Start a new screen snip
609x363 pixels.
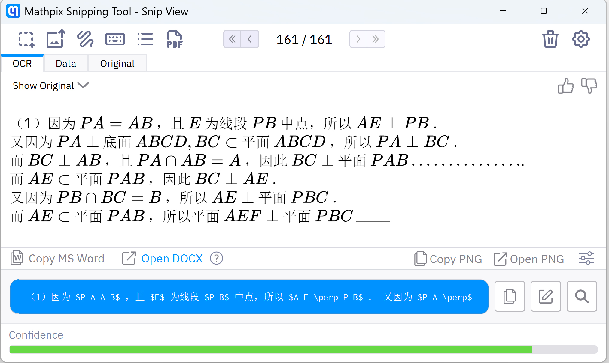click(x=26, y=39)
